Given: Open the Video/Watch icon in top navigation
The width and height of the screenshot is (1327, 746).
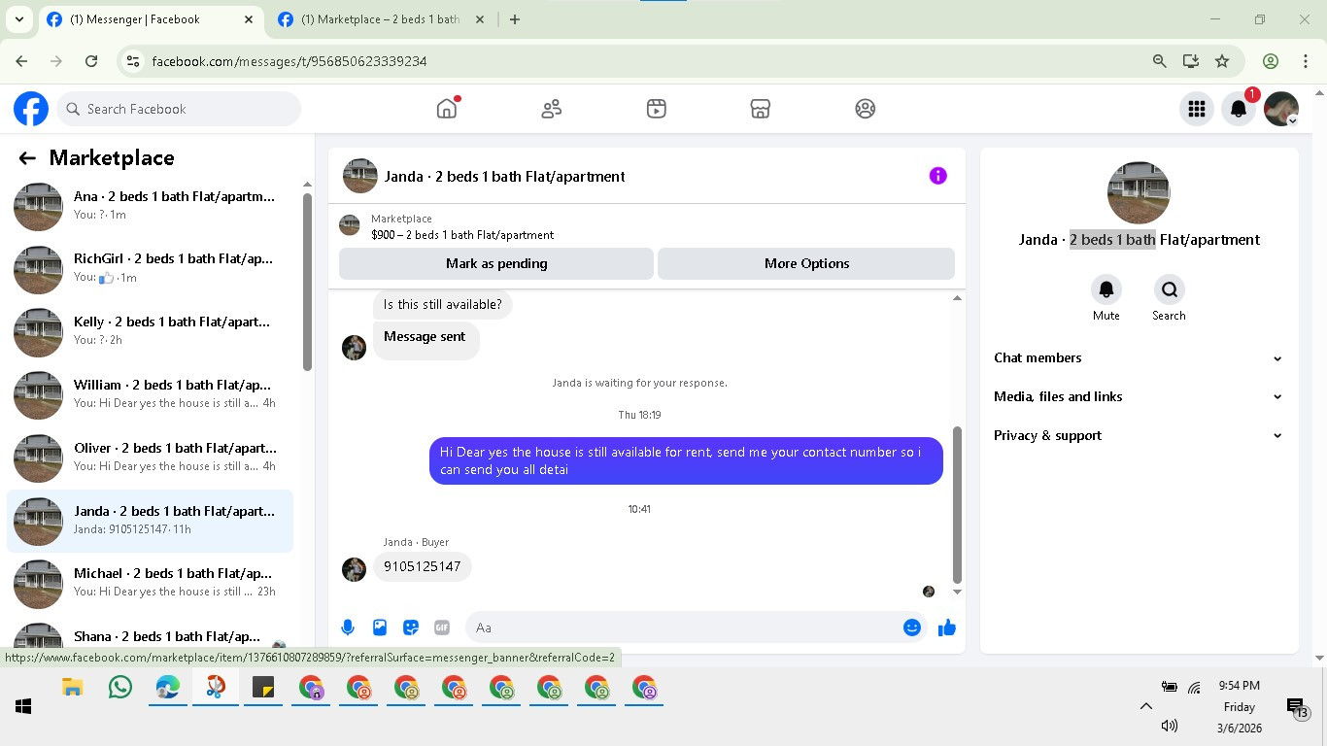Looking at the screenshot, I should tap(657, 109).
